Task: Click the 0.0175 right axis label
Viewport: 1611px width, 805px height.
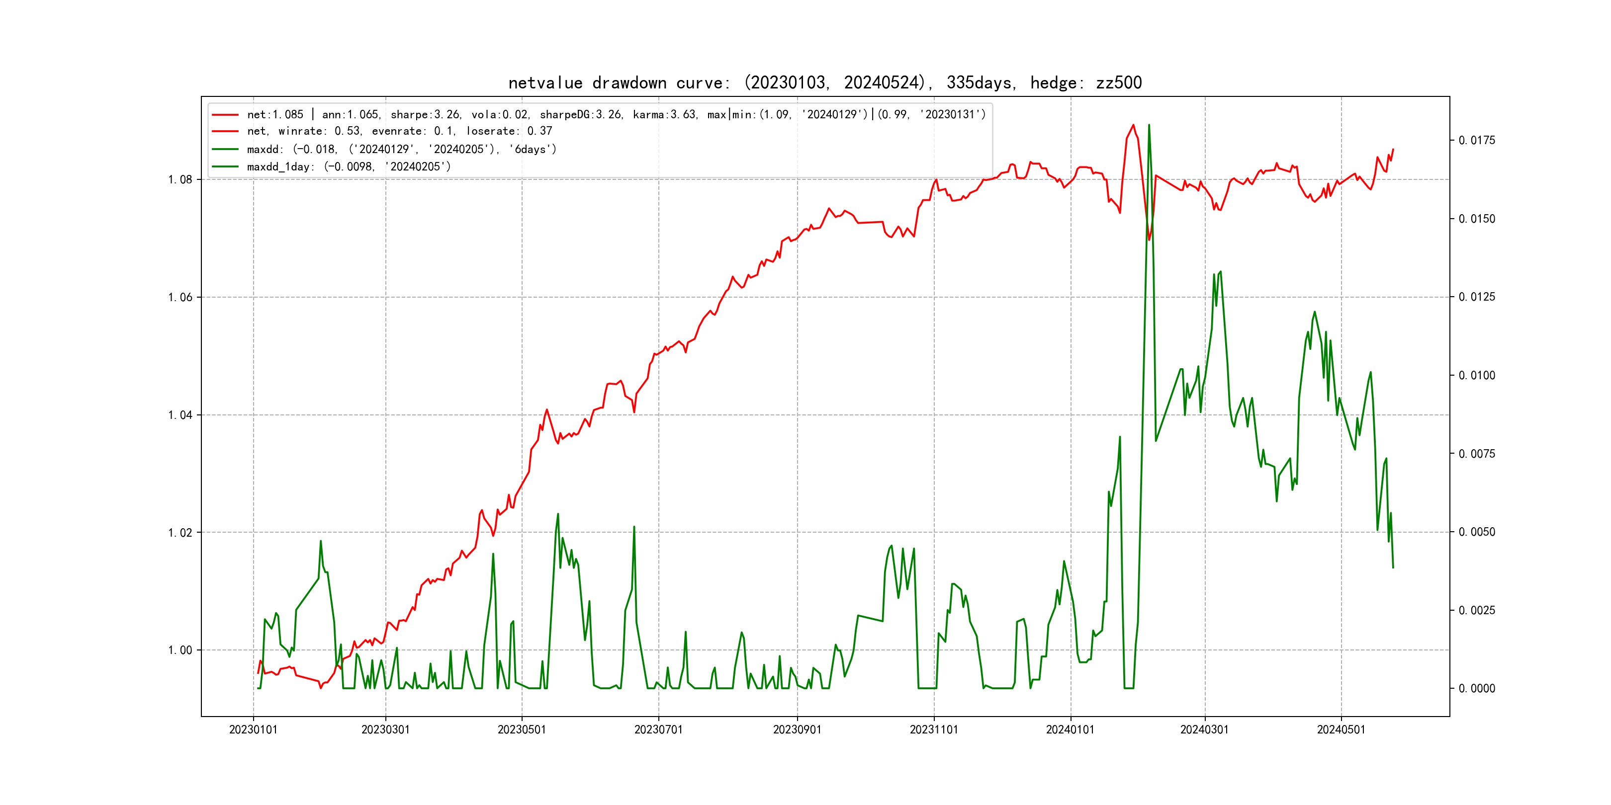Action: click(1477, 141)
